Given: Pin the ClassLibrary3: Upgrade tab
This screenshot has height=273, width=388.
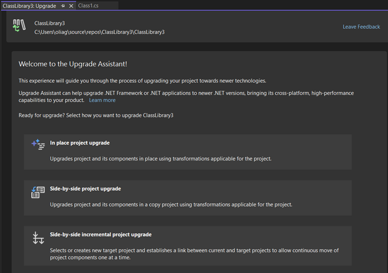Looking at the screenshot, I should tap(63, 6).
